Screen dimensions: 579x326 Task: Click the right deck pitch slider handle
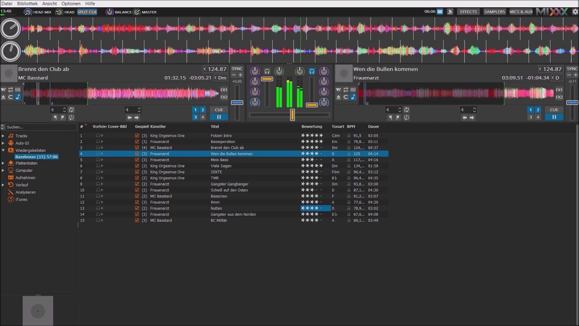click(x=572, y=103)
